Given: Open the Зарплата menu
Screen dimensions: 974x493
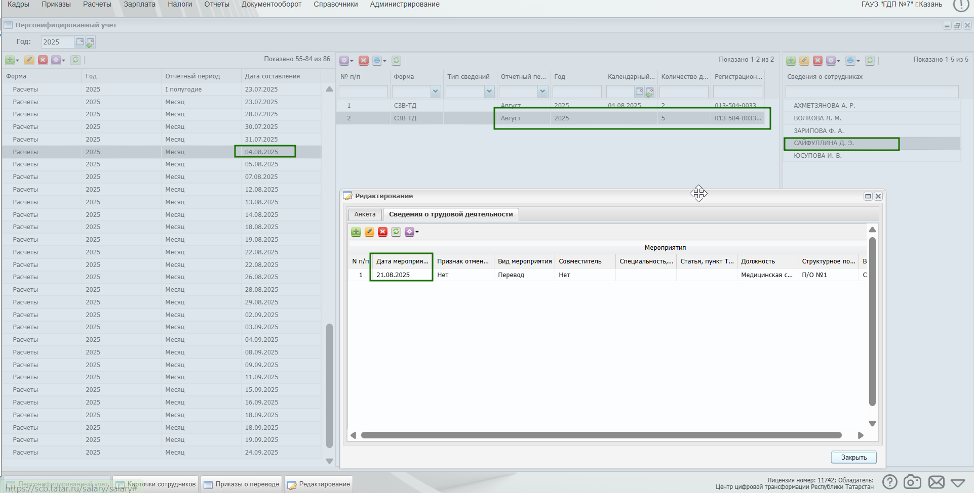Looking at the screenshot, I should (x=140, y=5).
